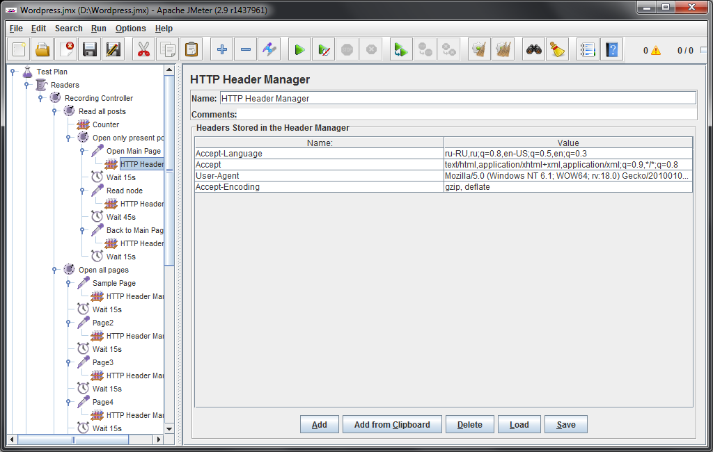Save the test plan with floppy icon
Screen dimensions: 713x452
(90, 49)
